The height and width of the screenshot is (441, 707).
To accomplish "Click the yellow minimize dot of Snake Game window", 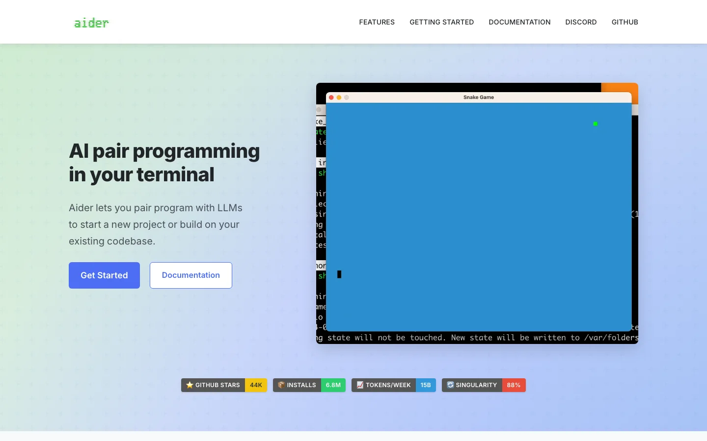I will point(339,98).
